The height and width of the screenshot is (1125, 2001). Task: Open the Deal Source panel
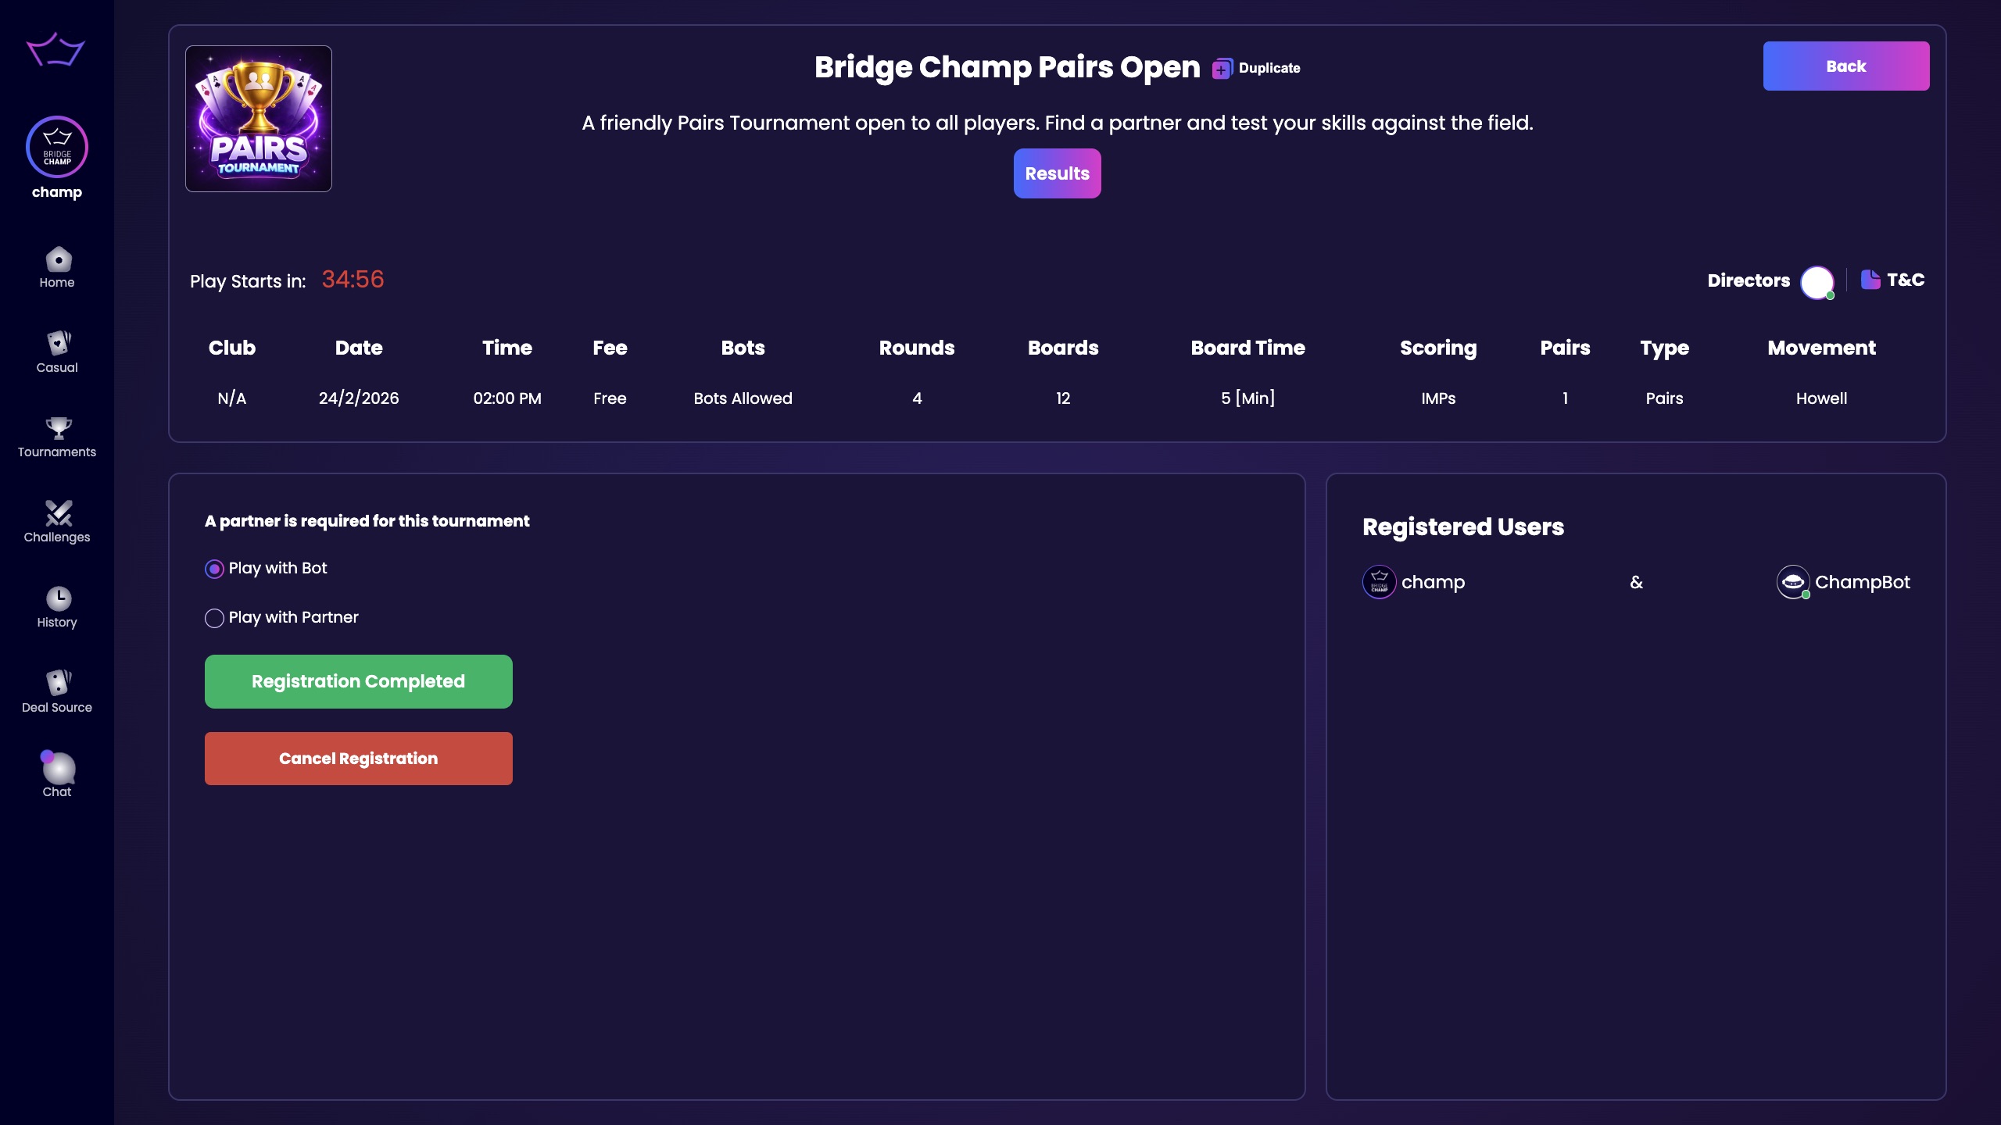pyautogui.click(x=56, y=690)
